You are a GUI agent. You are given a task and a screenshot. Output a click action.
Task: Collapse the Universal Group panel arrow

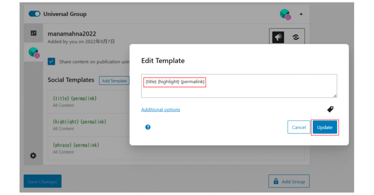pos(301,14)
